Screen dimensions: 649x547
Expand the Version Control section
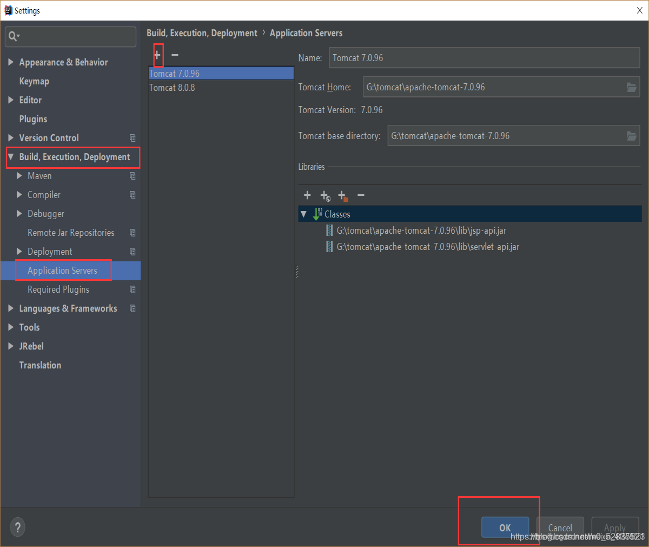11,138
